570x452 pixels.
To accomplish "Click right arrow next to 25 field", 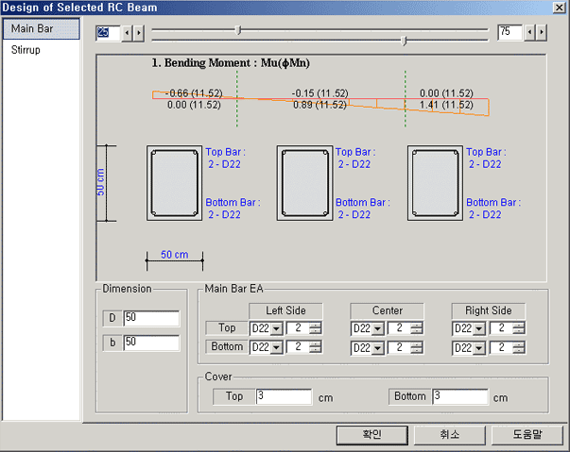I will click(x=140, y=32).
